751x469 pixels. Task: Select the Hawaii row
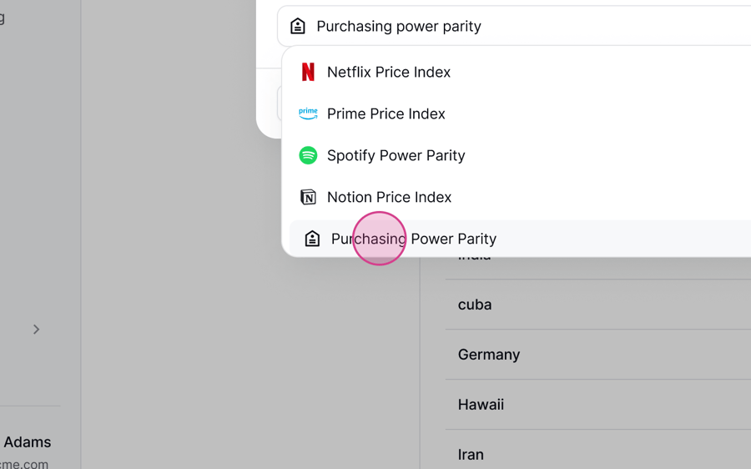[598, 405]
